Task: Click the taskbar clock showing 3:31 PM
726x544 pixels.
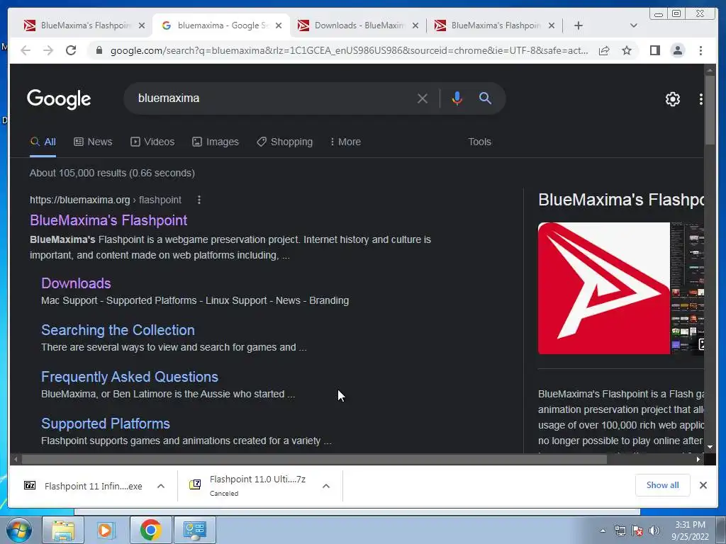Action: click(690, 531)
